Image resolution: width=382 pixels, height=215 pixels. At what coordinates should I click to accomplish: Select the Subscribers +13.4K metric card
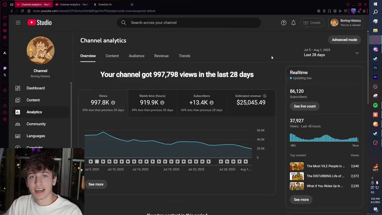[x=202, y=103]
